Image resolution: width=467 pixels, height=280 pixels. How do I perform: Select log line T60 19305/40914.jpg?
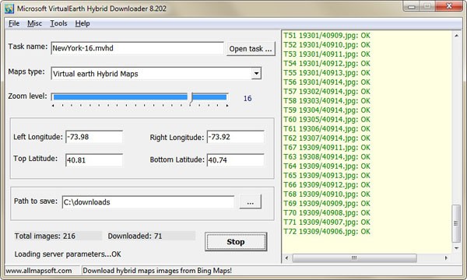point(327,119)
